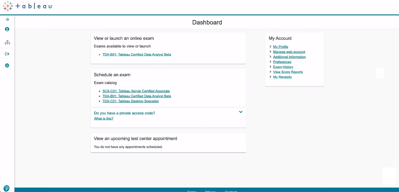Screen dimensions: 399x192
Task: Open Manage web account link
Action: click(x=289, y=52)
